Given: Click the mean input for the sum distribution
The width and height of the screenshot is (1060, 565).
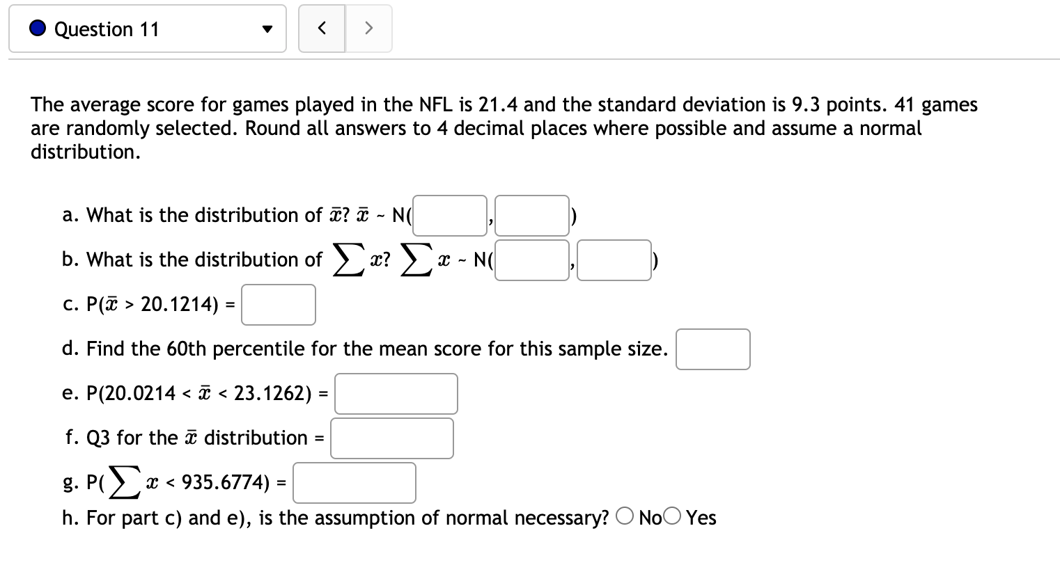Looking at the screenshot, I should [531, 260].
